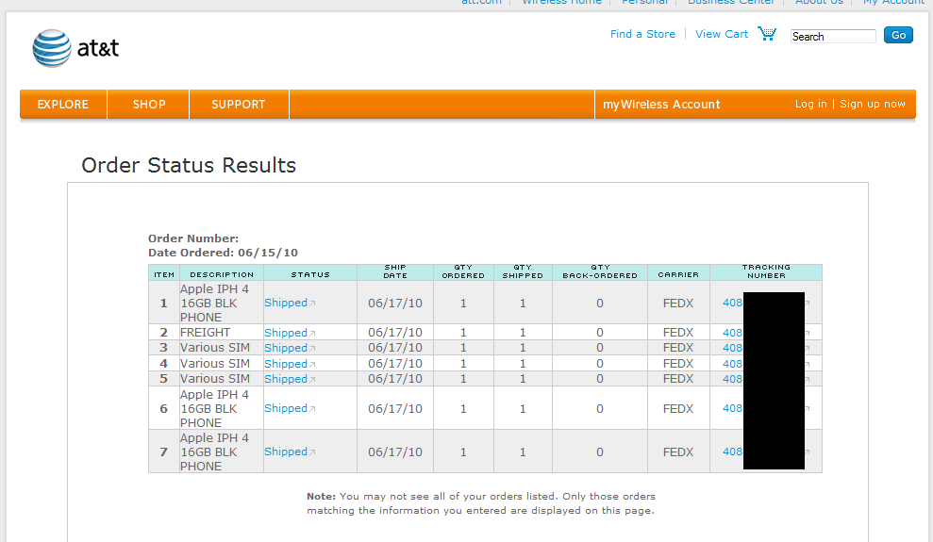933x542 pixels.
Task: Click the QTY BACK-ORDERED column header
Action: point(600,271)
